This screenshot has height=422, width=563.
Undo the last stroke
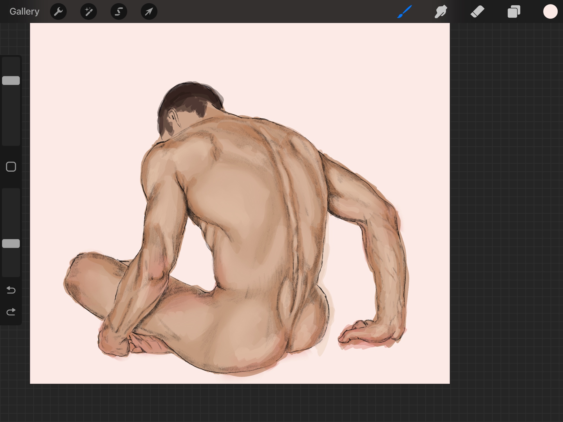(11, 290)
